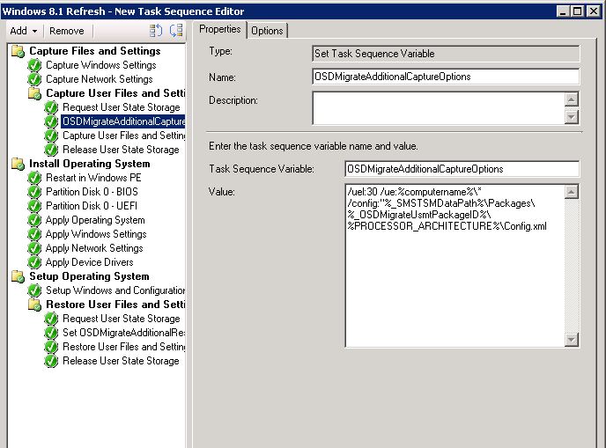Click the Capture User Files group folder icon
606x448 pixels.
[x=34, y=93]
